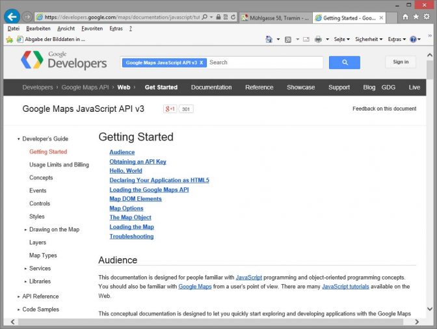Image resolution: width=437 pixels, height=329 pixels.
Task: Open the Extras menu in menu bar
Action: [x=116, y=29]
